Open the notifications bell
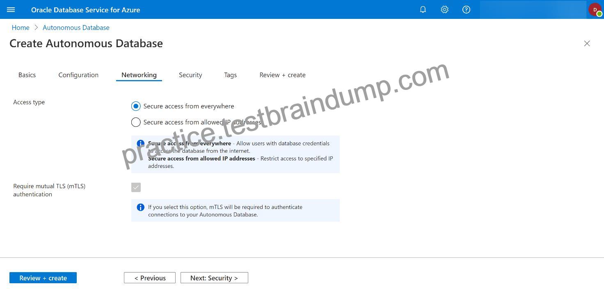This screenshot has height=289, width=604. pyautogui.click(x=423, y=9)
